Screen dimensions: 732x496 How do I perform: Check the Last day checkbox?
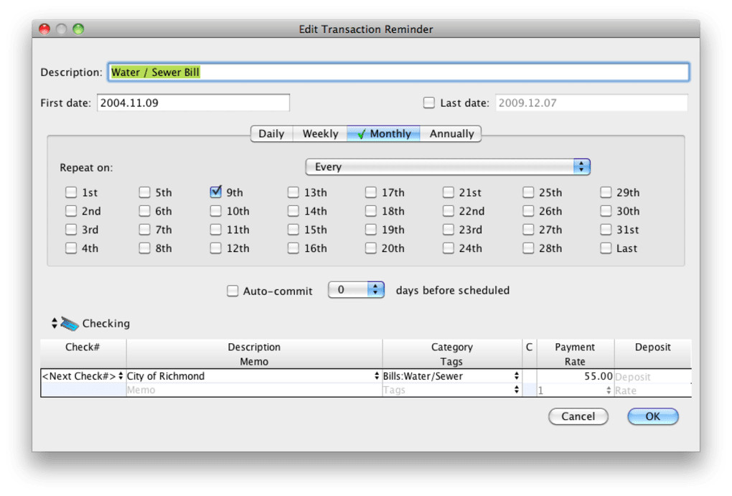pos(606,248)
